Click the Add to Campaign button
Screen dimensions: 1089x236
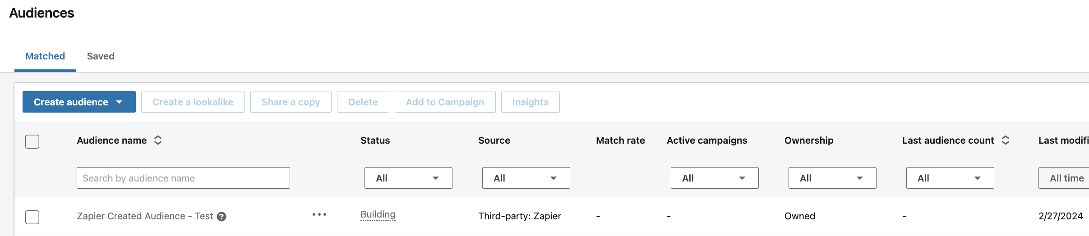pos(445,102)
